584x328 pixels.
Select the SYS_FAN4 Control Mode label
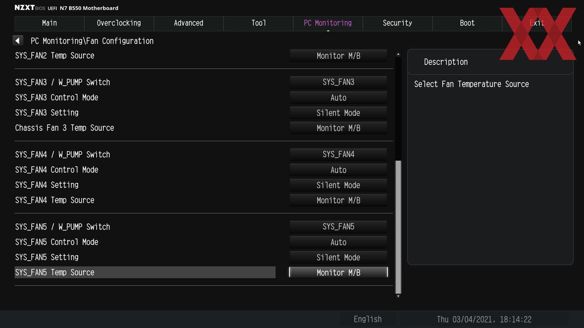57,170
